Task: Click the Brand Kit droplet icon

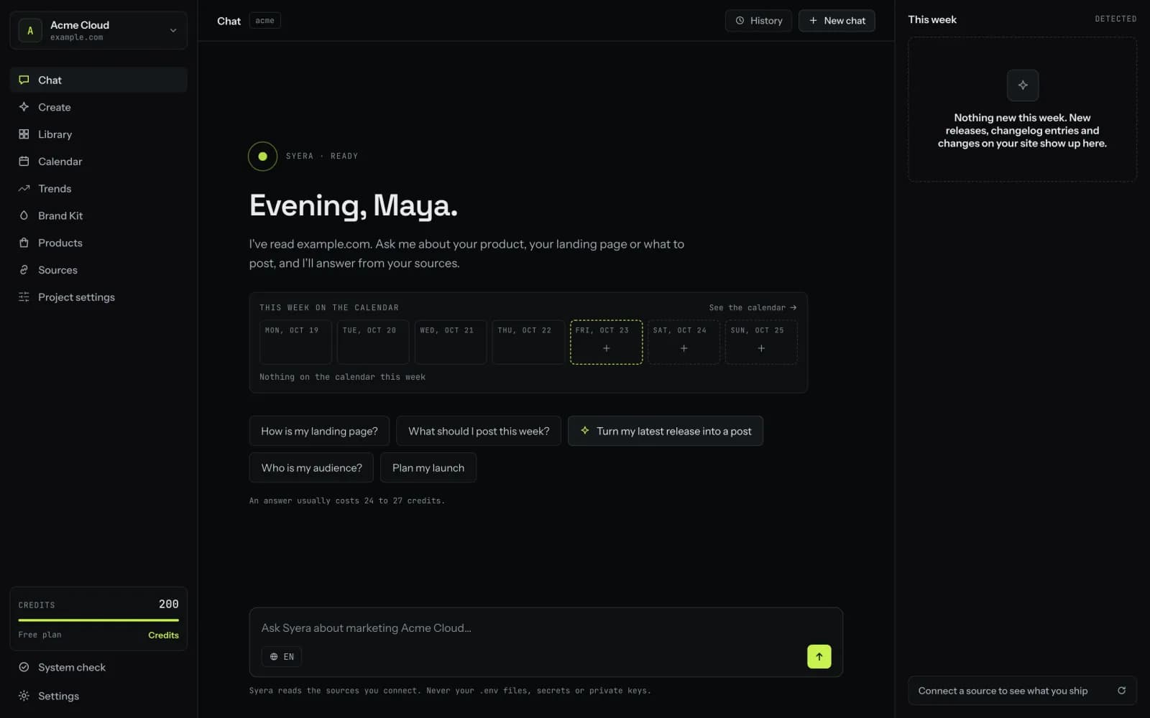Action: (24, 215)
